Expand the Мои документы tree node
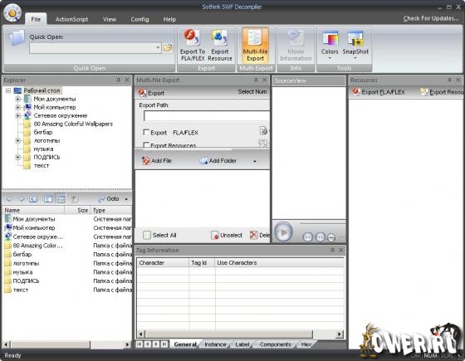The image size is (465, 361). [x=17, y=99]
